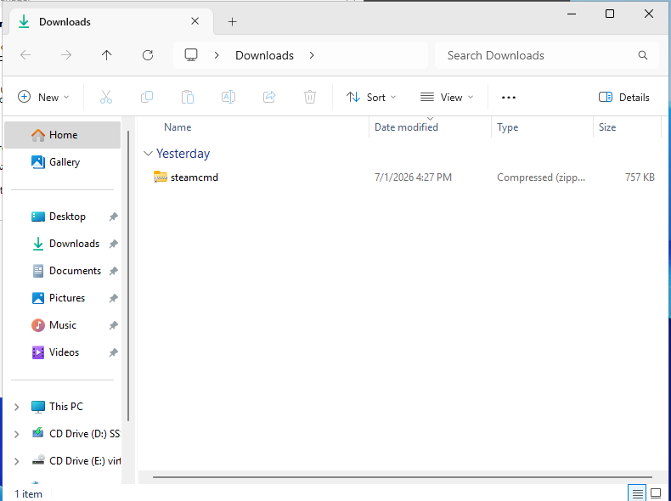Click the Paste clipboard icon
Viewport: 671px width, 501px height.
(x=188, y=97)
